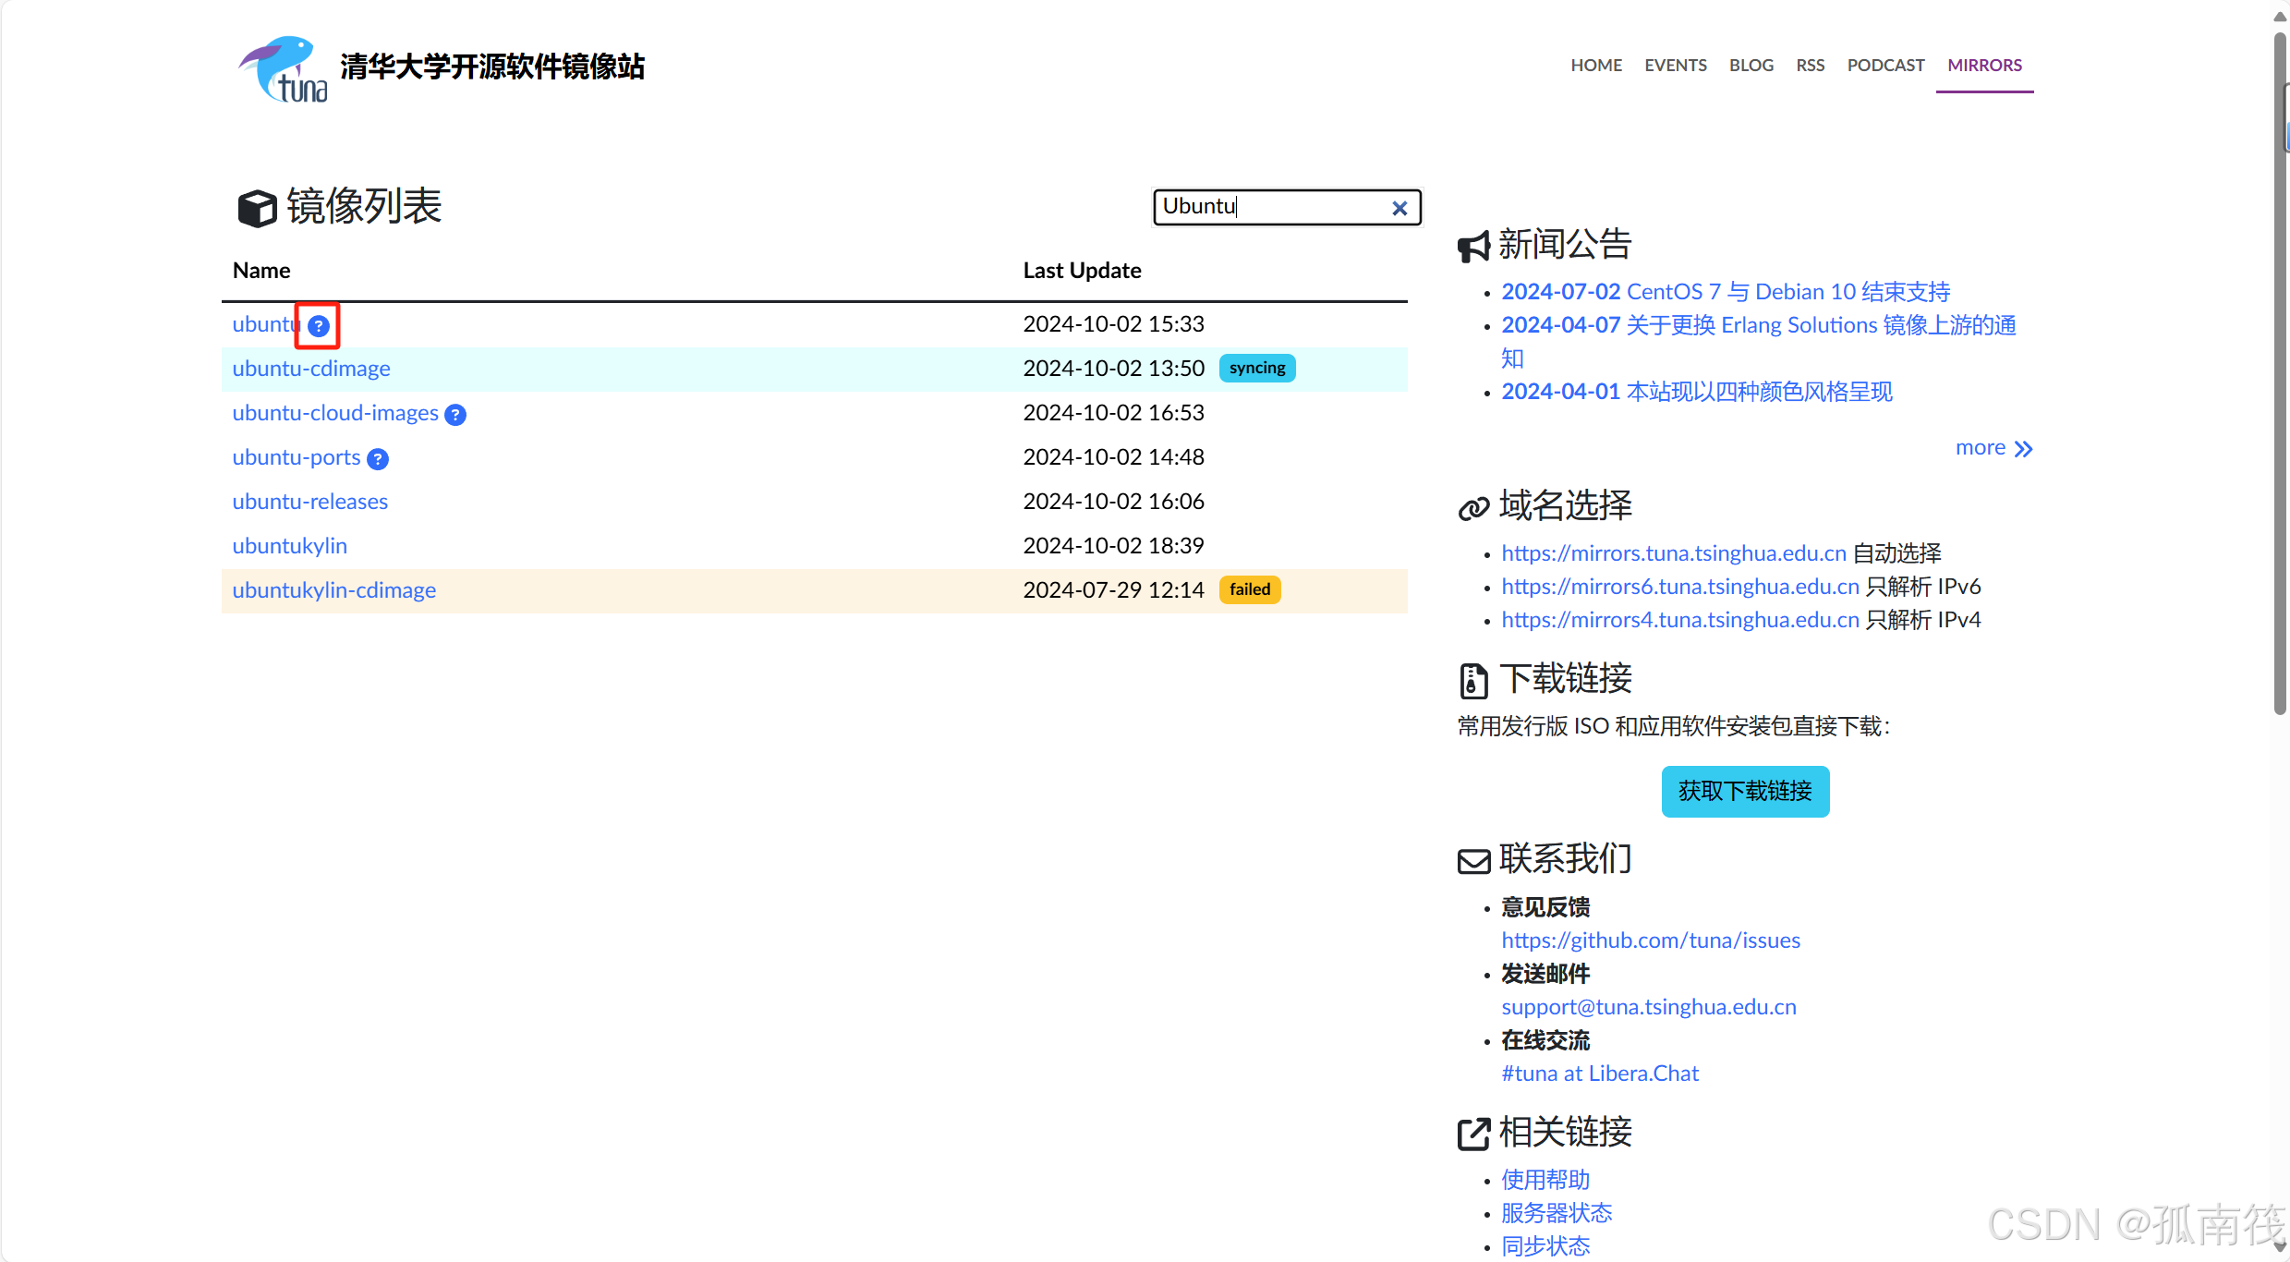Open the ubuntu mirror link

(267, 324)
